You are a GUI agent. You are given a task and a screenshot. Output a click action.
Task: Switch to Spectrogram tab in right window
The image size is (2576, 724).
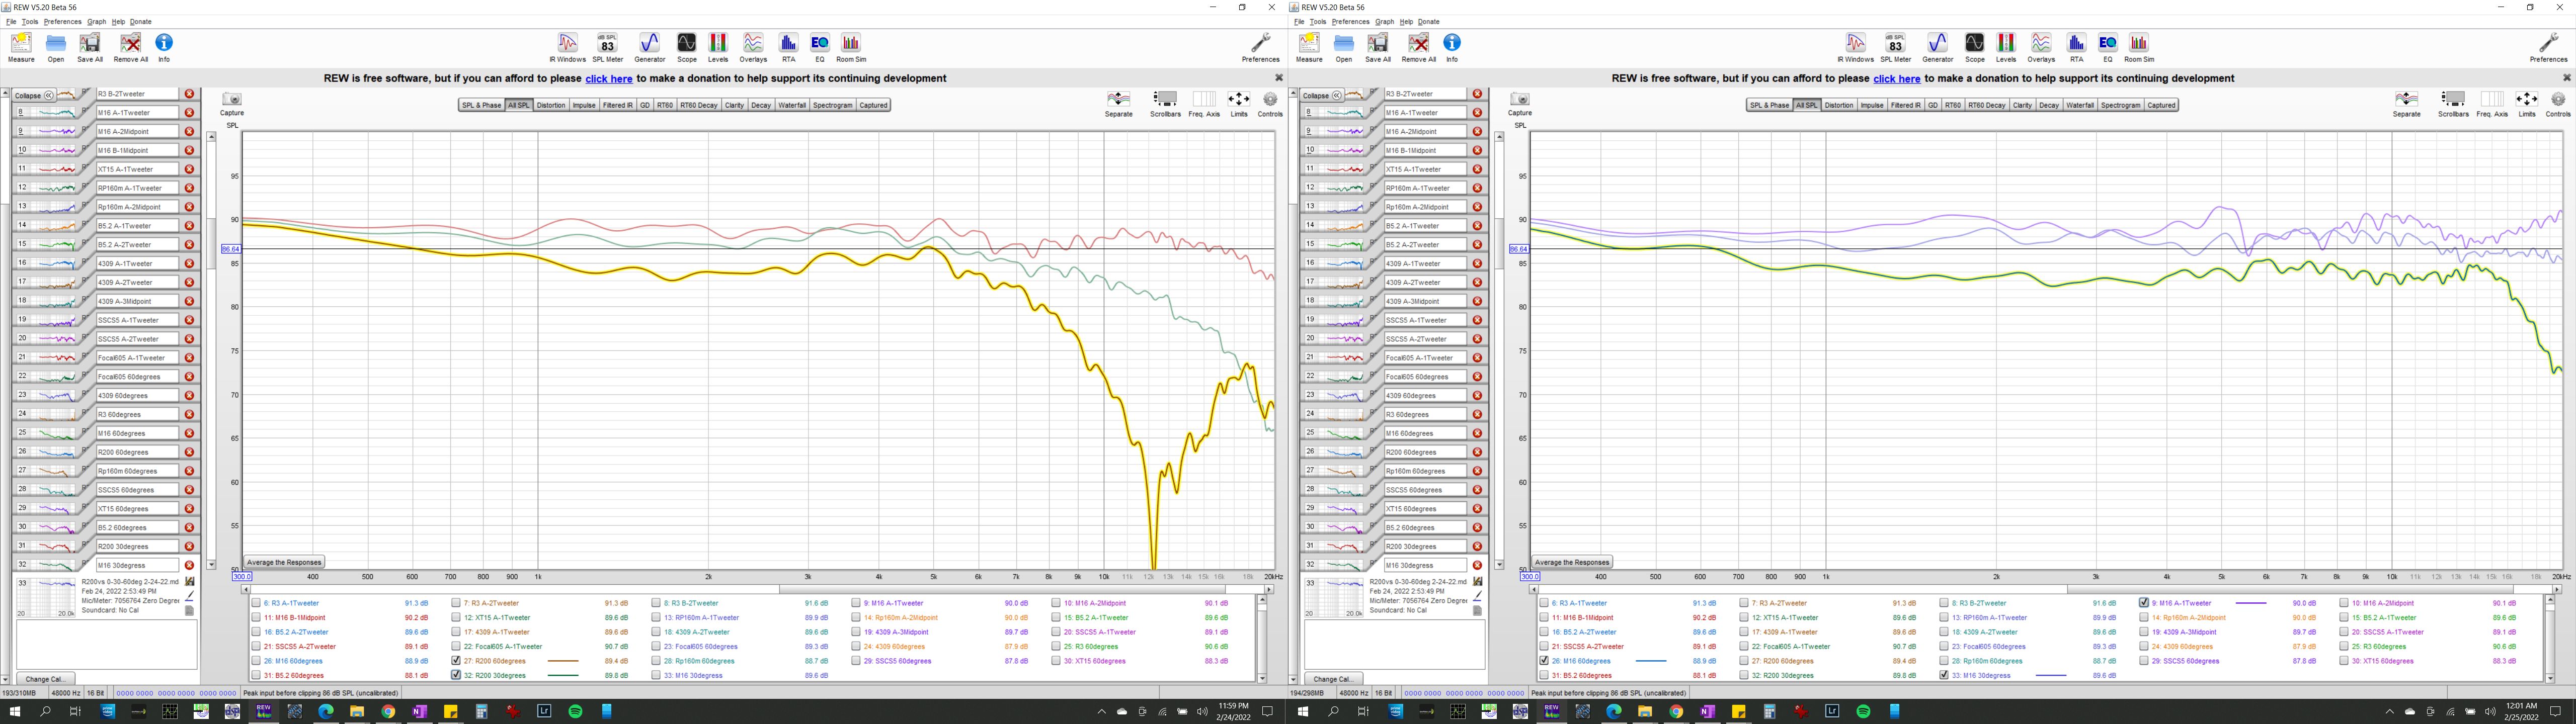[2120, 105]
